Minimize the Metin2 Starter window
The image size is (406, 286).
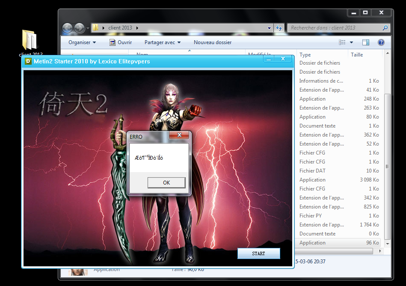[x=269, y=60]
